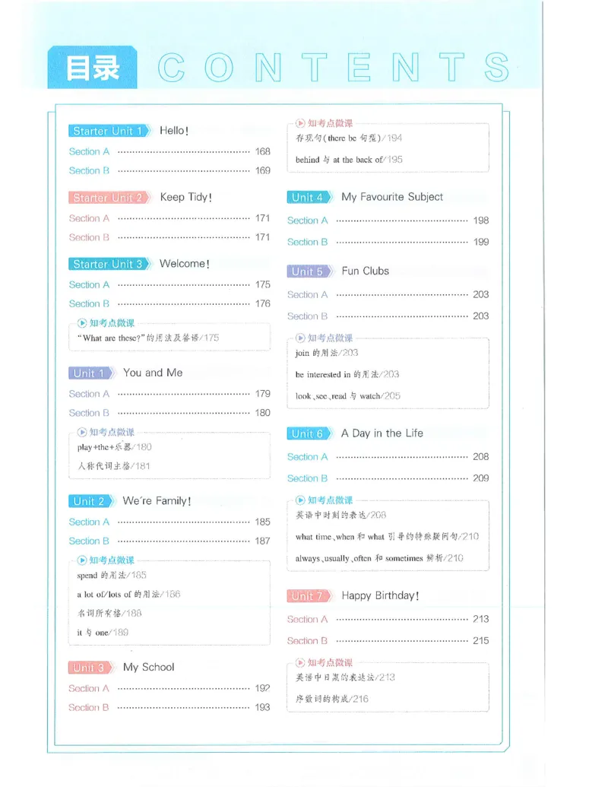Image resolution: width=608 pixels, height=787 pixels.
Task: Click the play icon above 英语中时刻的表达
Action: click(x=300, y=500)
